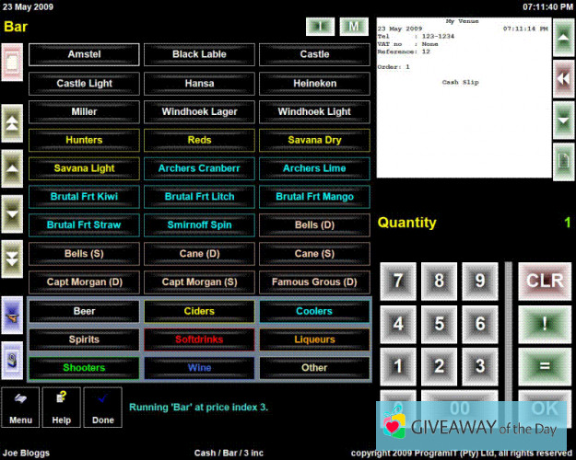This screenshot has width=576, height=460.
Task: Click the Menu icon button
Action: [20, 408]
